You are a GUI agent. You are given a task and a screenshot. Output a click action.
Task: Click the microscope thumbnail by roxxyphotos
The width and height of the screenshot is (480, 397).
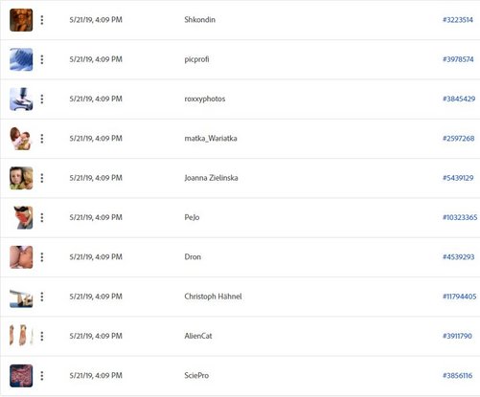click(21, 99)
